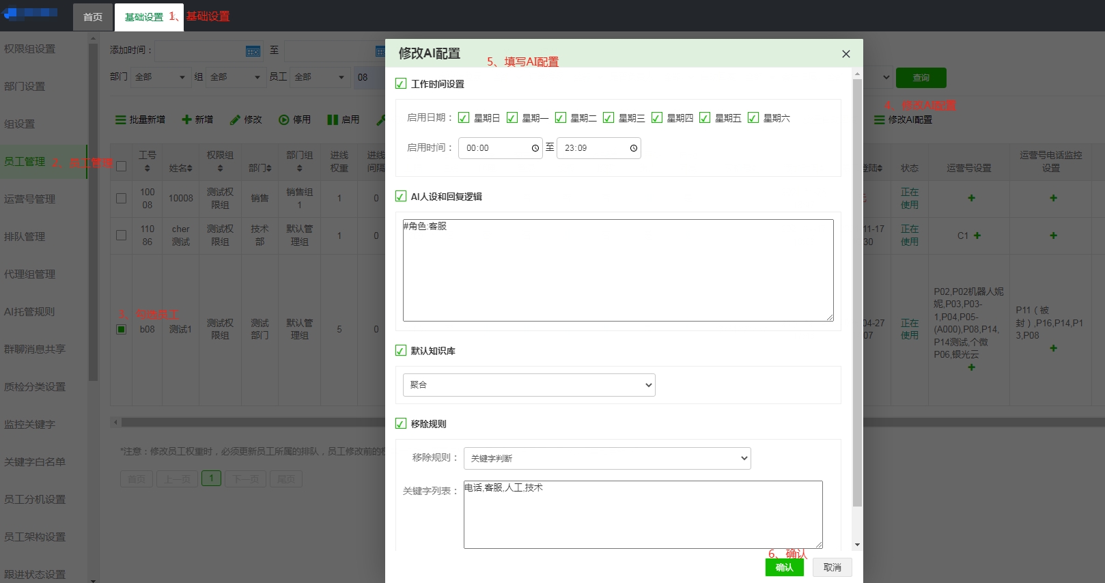Switch to 首页 tab
The image size is (1105, 583).
coord(93,17)
